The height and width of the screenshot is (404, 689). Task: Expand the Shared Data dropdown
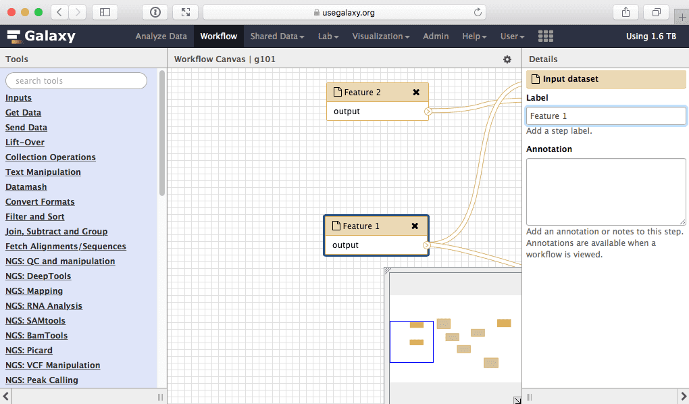277,36
